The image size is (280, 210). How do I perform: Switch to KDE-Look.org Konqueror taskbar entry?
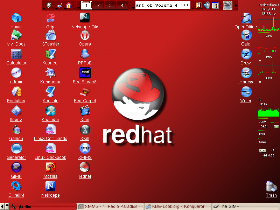[x=178, y=206]
